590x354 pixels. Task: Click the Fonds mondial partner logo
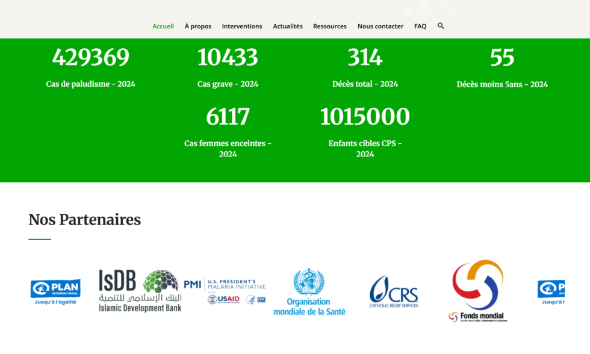click(477, 291)
